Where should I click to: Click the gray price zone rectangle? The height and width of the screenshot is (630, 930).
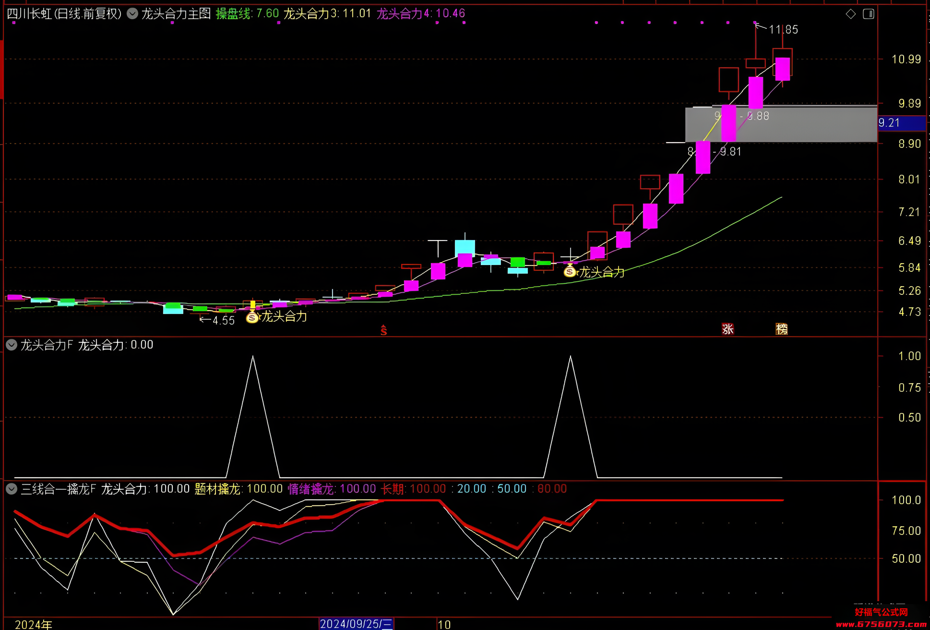pyautogui.click(x=781, y=124)
